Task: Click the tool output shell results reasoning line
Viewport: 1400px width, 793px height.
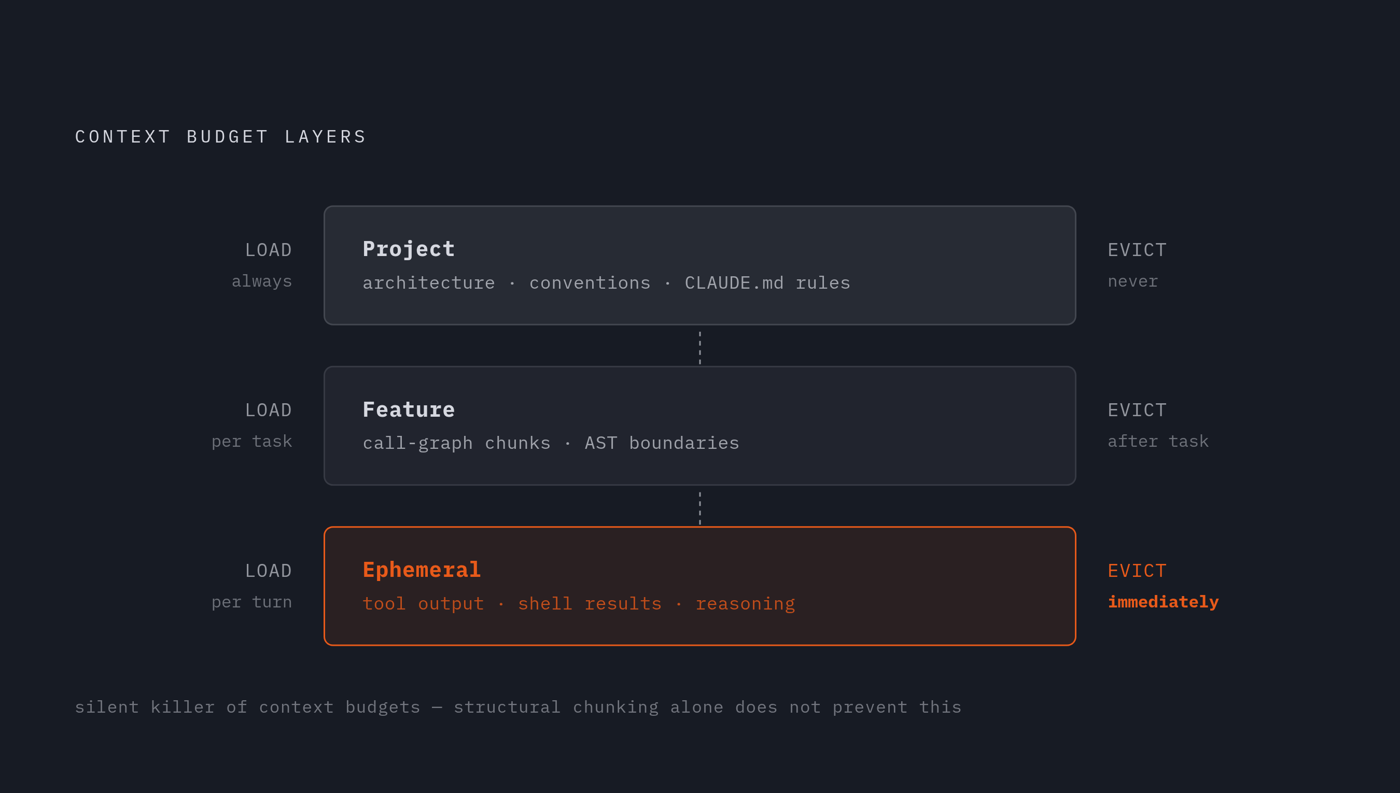Action: (x=579, y=603)
